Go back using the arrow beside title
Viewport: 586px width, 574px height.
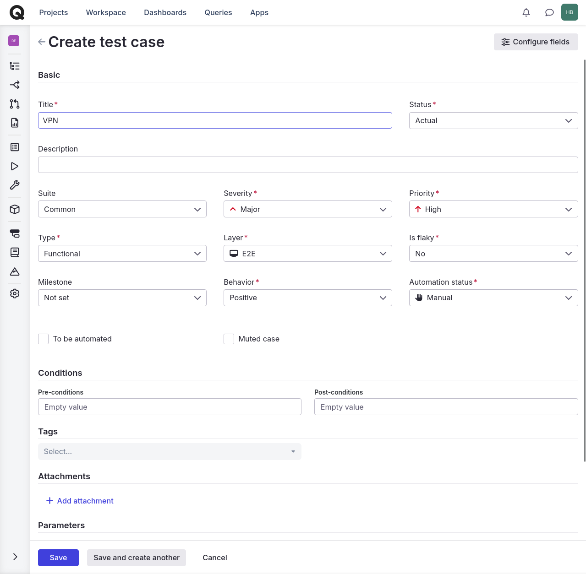tap(42, 42)
